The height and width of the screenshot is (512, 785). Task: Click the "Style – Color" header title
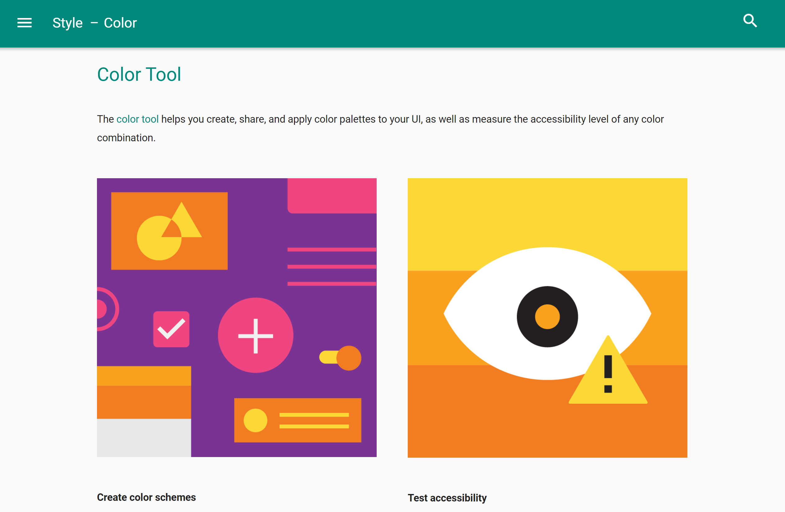(x=94, y=23)
